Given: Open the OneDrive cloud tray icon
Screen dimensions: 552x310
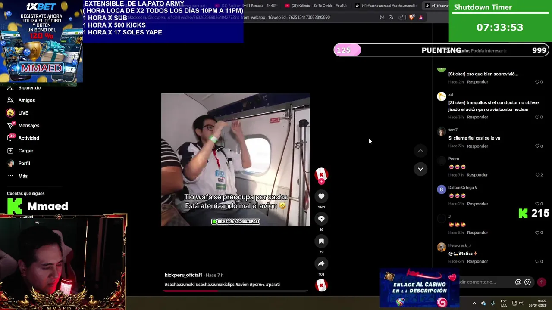Looking at the screenshot, I should (483, 303).
